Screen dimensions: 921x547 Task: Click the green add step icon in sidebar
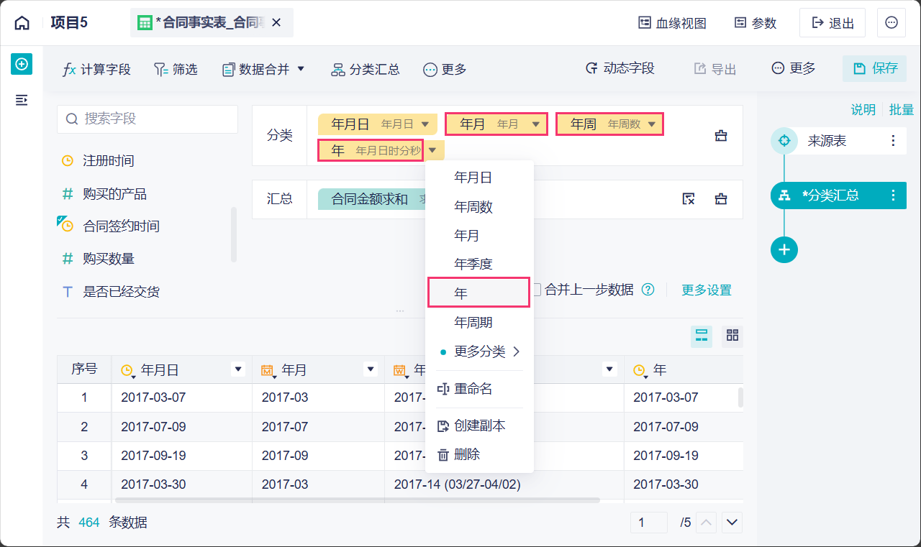coord(22,64)
